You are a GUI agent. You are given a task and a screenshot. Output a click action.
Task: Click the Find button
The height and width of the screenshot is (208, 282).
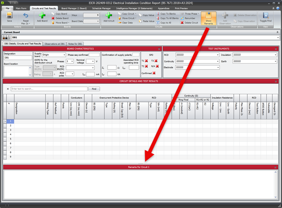tap(94, 89)
